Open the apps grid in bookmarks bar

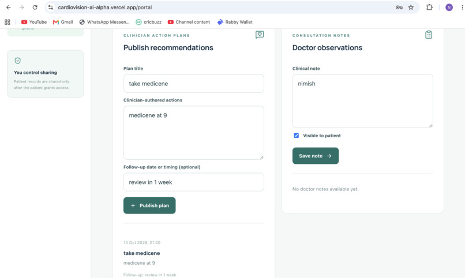(x=7, y=22)
